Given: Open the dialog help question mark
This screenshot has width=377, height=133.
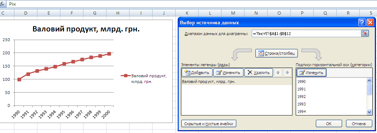Looking at the screenshot, I should pos(362,23).
